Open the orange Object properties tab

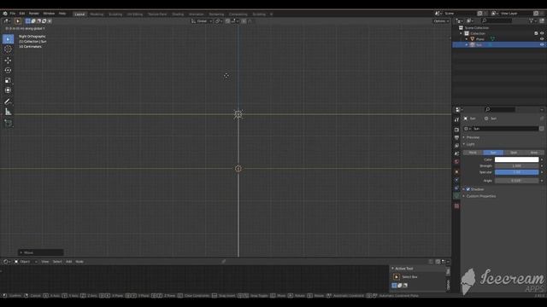point(456,172)
